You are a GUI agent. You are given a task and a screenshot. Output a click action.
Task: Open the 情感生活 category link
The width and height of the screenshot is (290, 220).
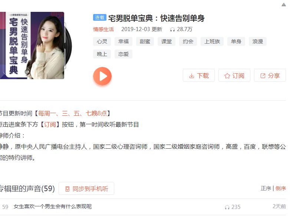(103, 29)
